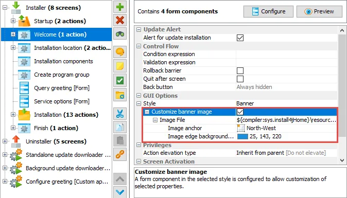The width and height of the screenshot is (347, 198).
Task: Click the Service options form icon
Action: point(24,101)
